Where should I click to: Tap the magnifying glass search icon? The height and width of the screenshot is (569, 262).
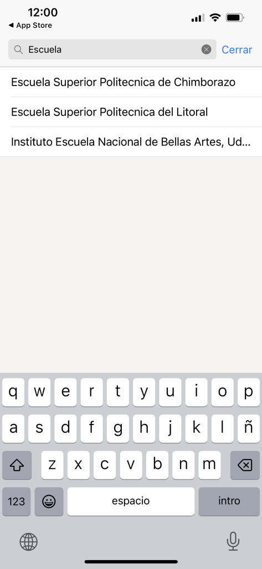(x=18, y=49)
